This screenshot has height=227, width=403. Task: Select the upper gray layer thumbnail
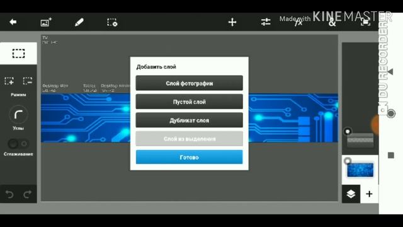[x=360, y=140]
